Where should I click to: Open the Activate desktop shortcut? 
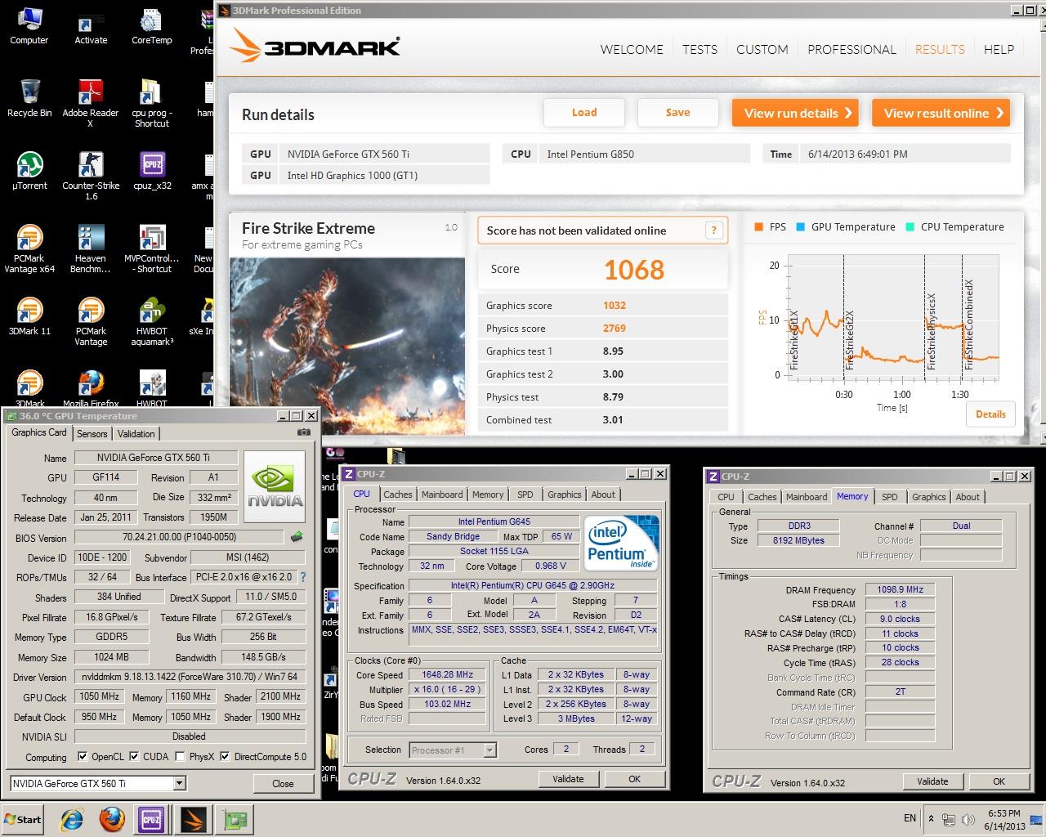click(x=91, y=25)
